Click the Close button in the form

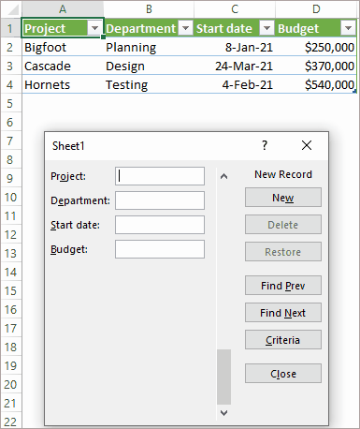point(283,374)
